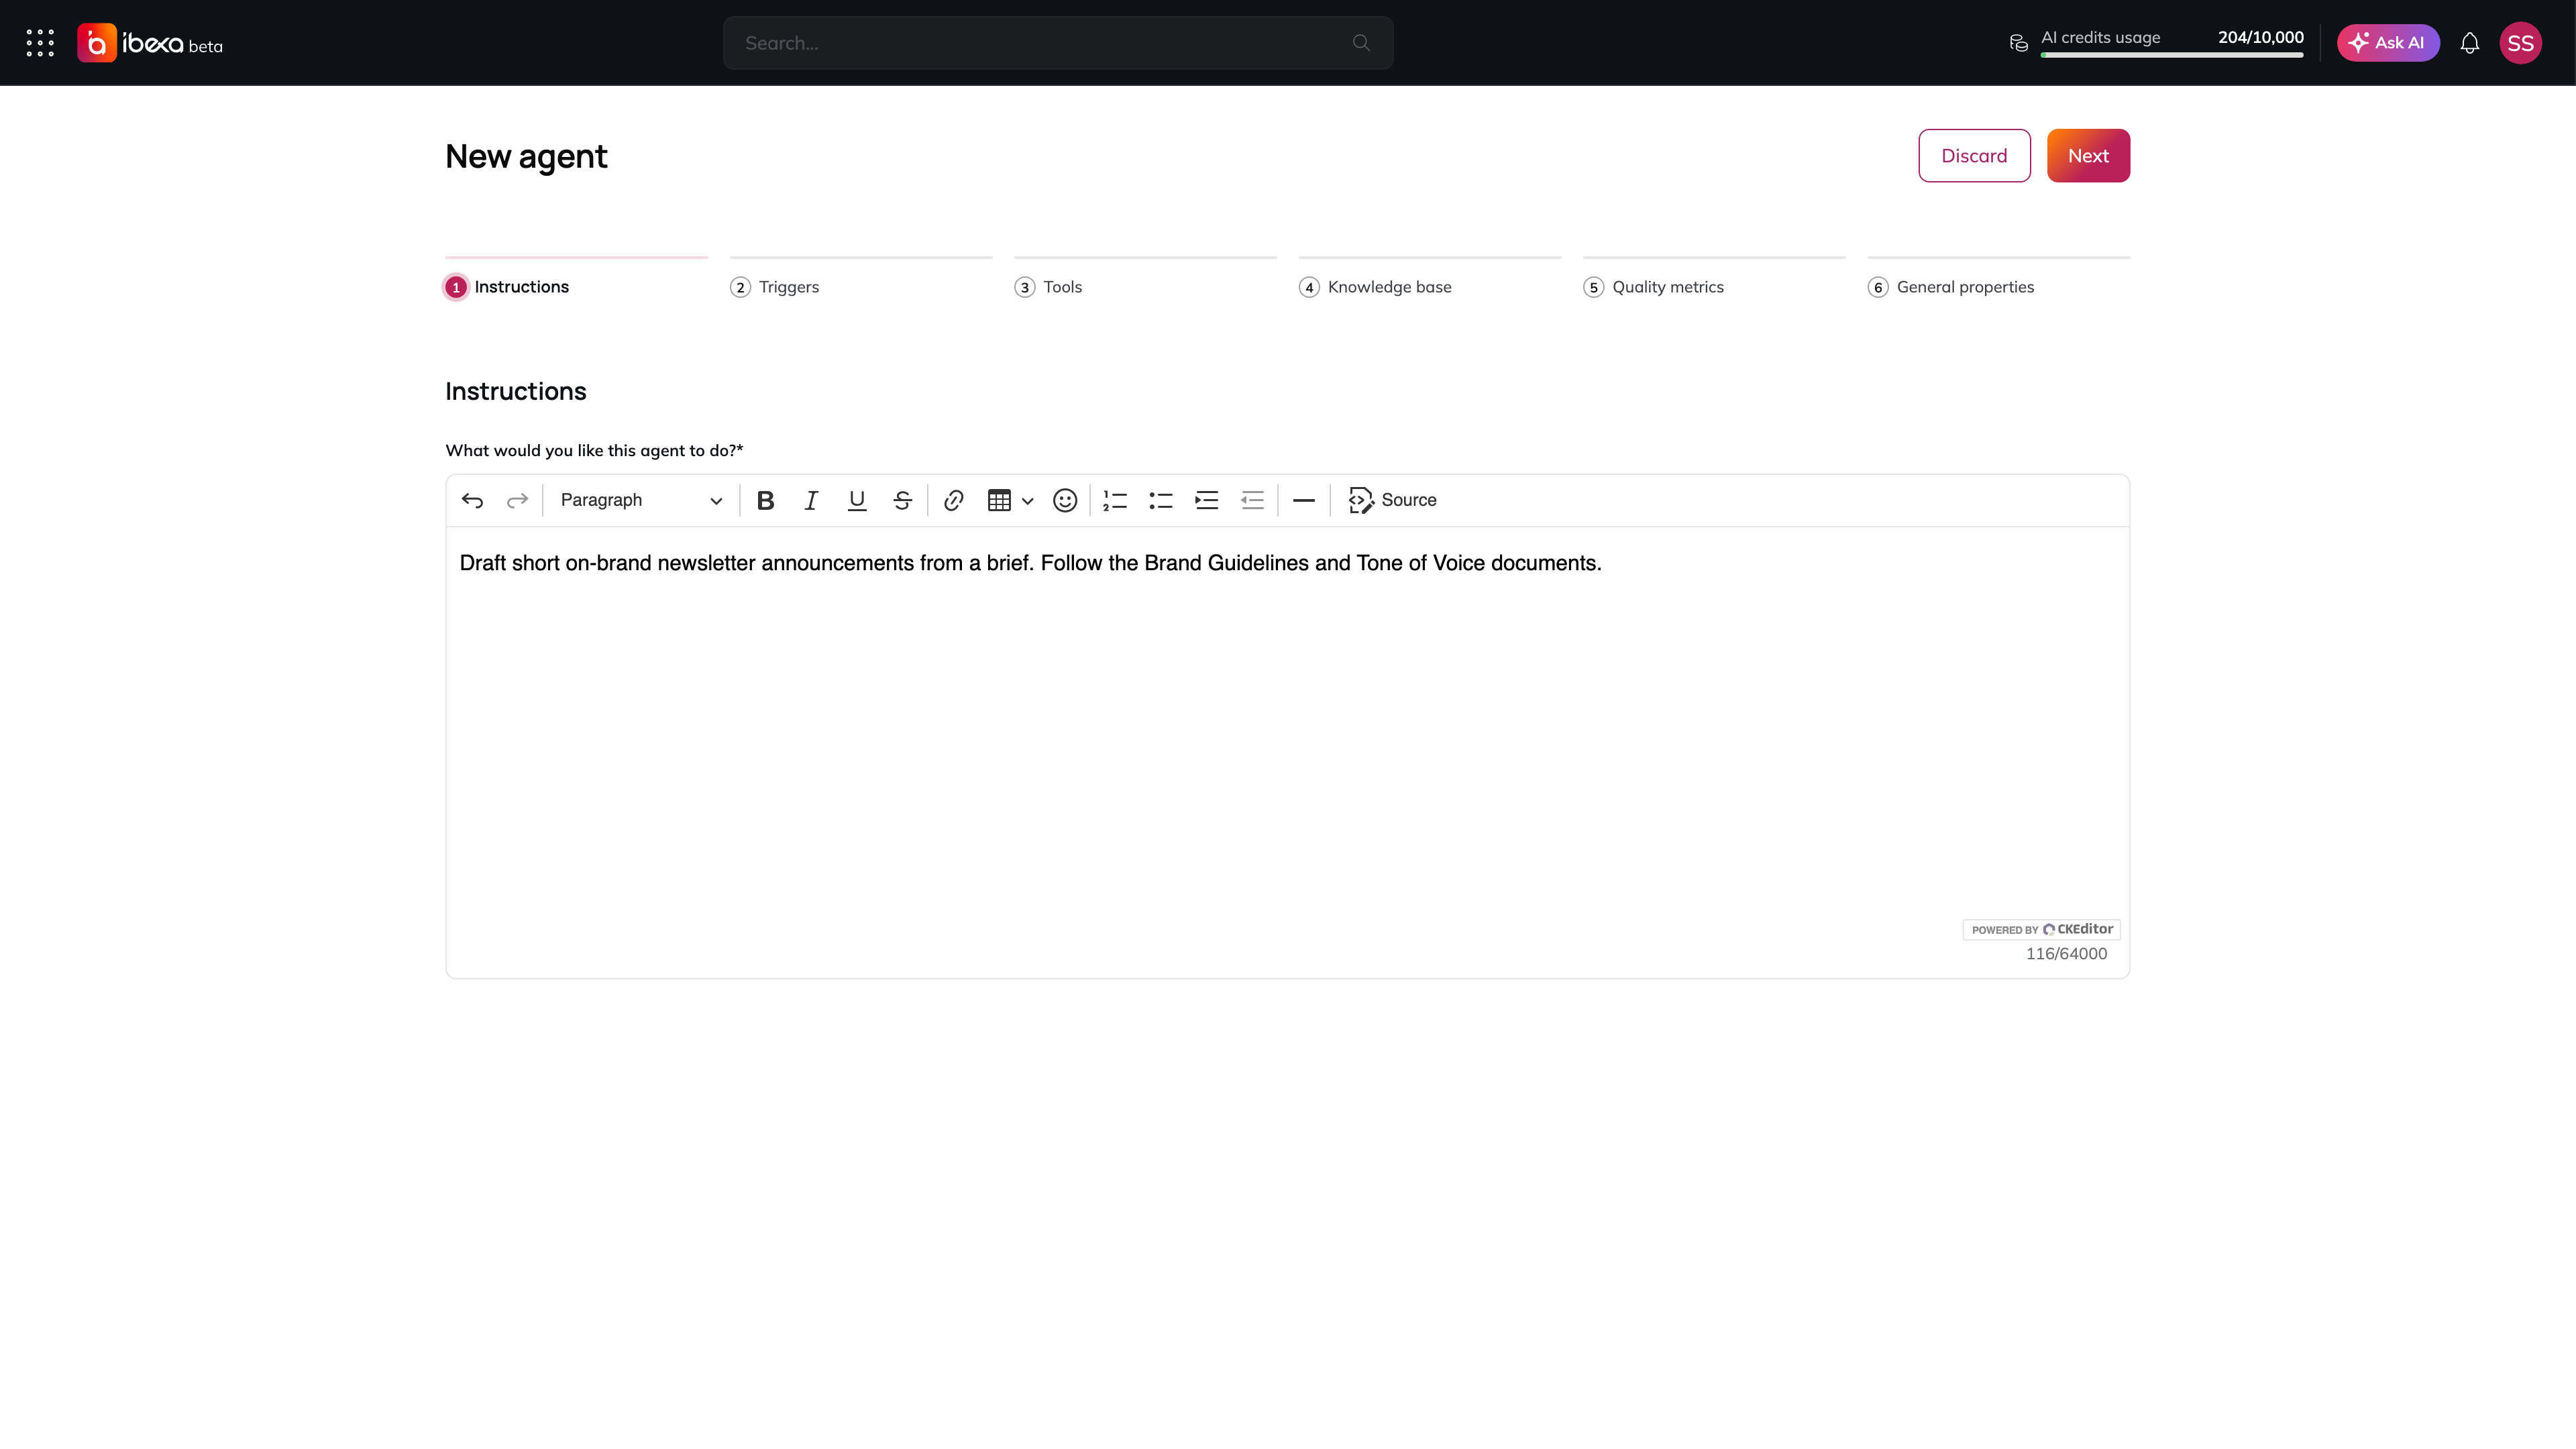Go to the Quality metrics step

1654,287
